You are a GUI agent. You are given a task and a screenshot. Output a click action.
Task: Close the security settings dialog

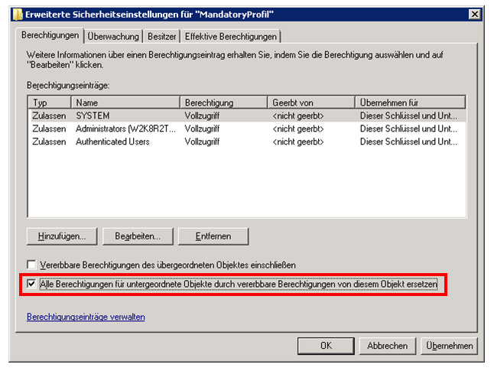(473, 15)
